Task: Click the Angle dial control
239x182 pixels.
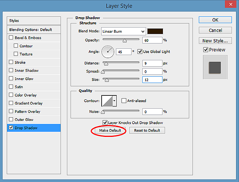Action: tap(108, 51)
